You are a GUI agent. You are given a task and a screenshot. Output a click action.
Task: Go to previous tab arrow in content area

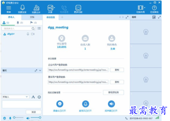click(120, 17)
